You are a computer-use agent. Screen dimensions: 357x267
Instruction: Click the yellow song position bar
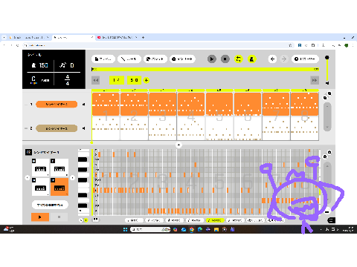[205, 70]
